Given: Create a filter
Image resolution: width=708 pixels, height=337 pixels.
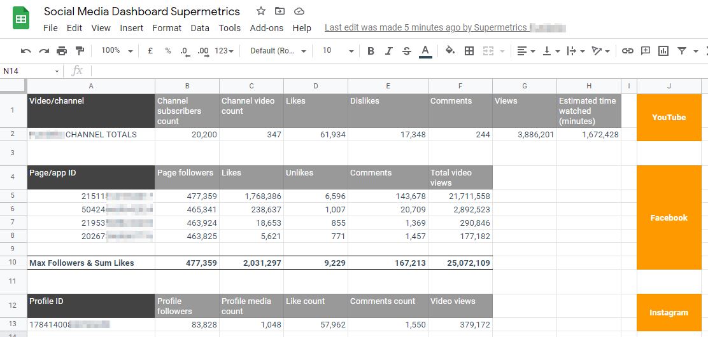Looking at the screenshot, I should click(x=682, y=51).
